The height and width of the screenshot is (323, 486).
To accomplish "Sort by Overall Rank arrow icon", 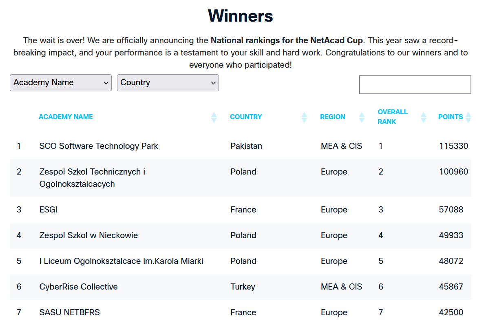I will click(x=424, y=117).
